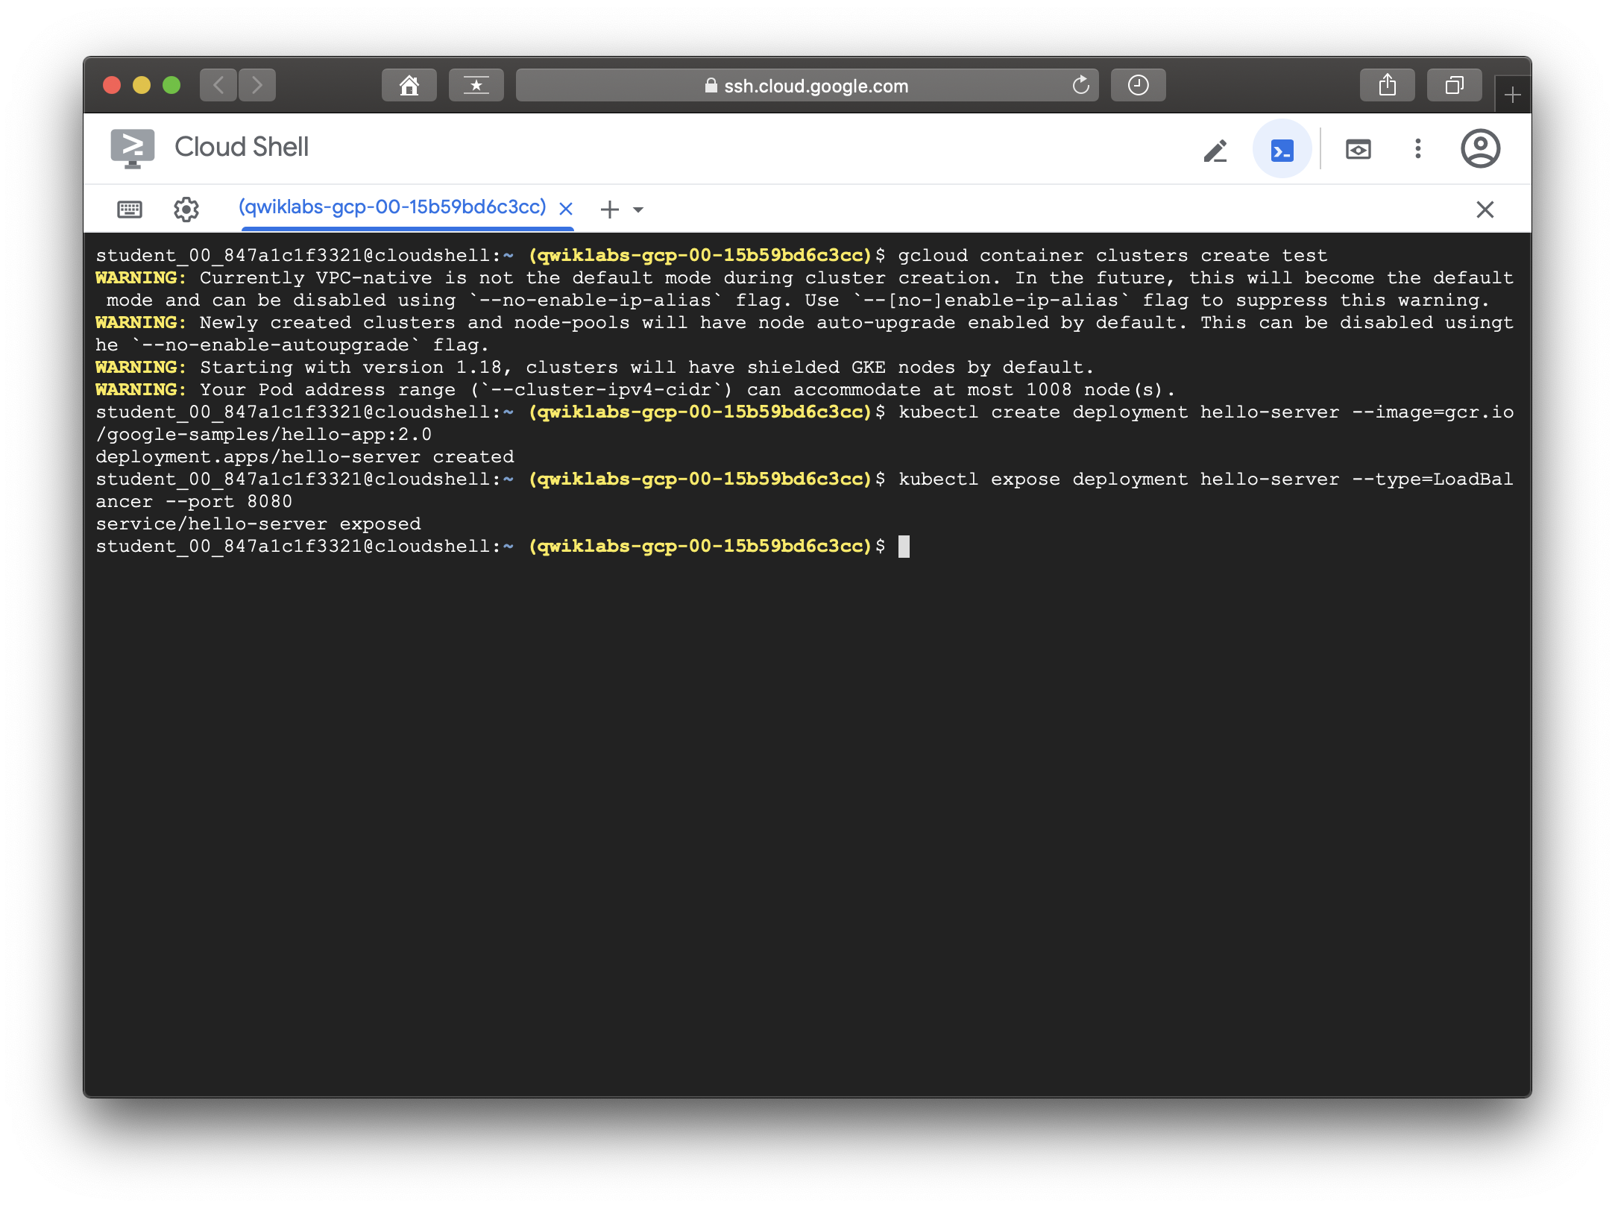Close the qwiklabs session tab
Screen dimensions: 1615x1208
pyautogui.click(x=566, y=209)
